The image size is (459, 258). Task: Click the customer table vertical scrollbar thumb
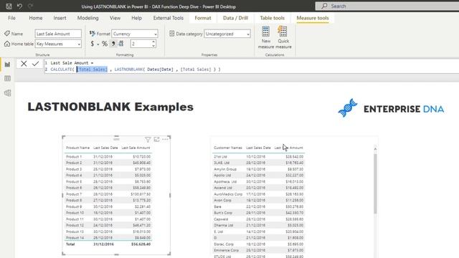(375, 183)
